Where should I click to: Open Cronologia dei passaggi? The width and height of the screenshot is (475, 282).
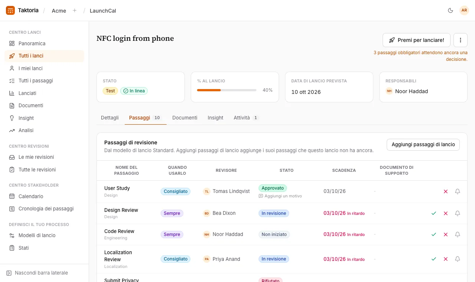[x=44, y=209]
